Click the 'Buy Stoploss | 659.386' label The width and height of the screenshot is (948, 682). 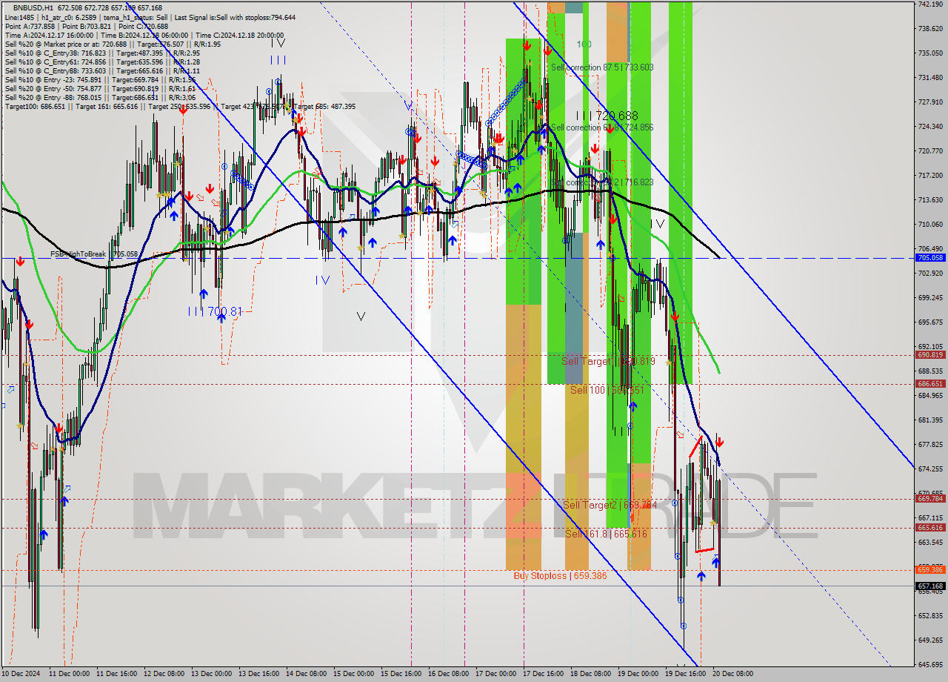(560, 575)
